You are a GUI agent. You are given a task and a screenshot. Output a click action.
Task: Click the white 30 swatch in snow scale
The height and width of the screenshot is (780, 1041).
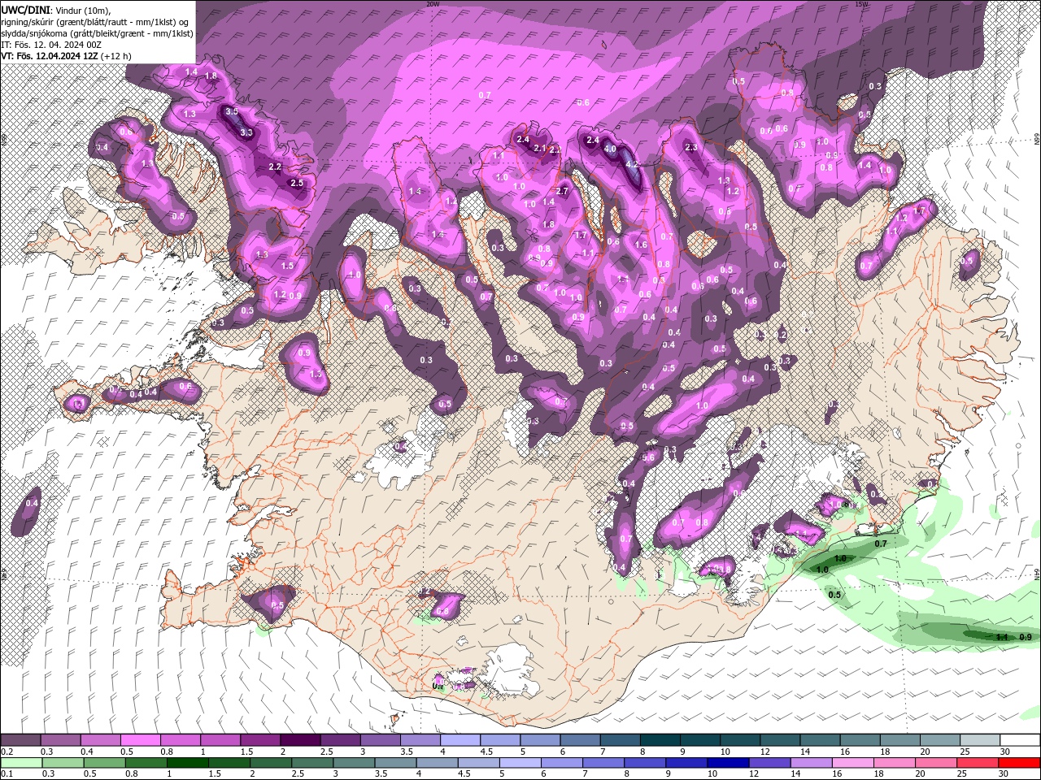[1020, 740]
